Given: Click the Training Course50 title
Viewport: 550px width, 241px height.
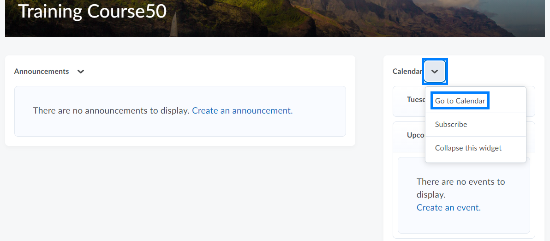Looking at the screenshot, I should (92, 12).
